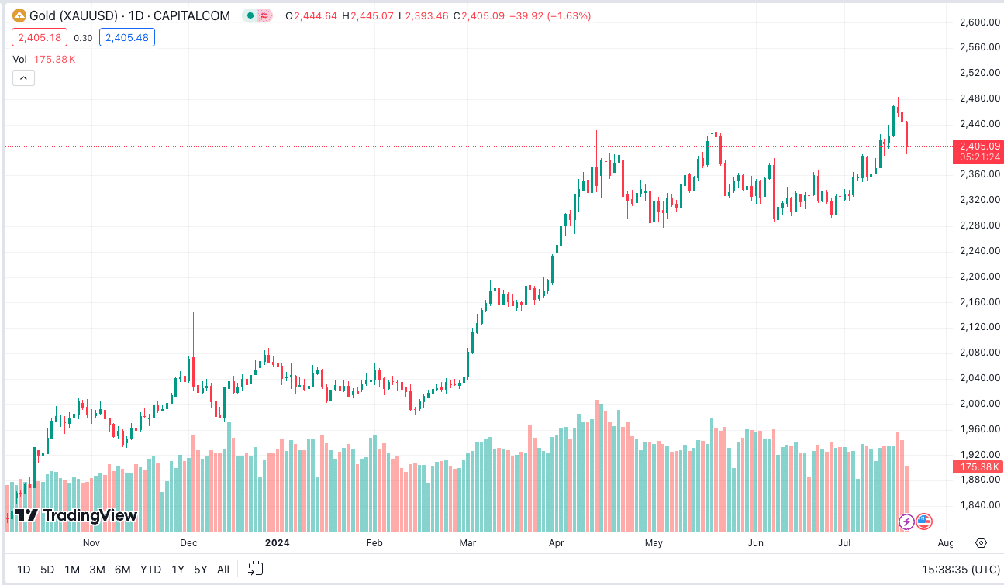Click the blue buy price 2,405.48 button

129,37
